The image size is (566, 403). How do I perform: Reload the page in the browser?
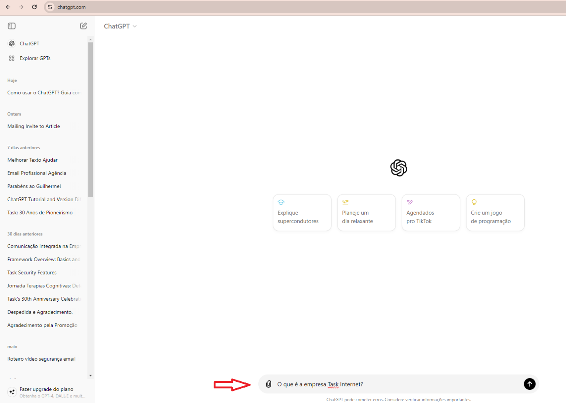[x=34, y=7]
